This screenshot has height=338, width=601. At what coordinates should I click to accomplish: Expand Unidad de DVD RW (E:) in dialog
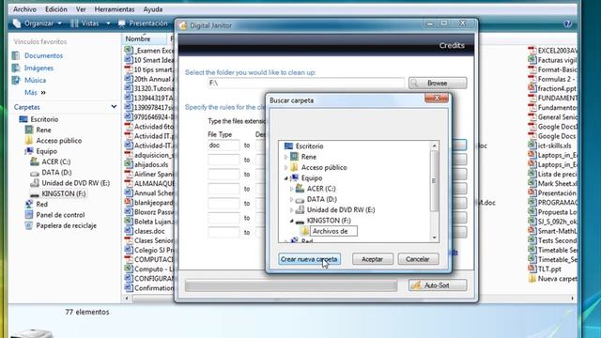tap(291, 210)
